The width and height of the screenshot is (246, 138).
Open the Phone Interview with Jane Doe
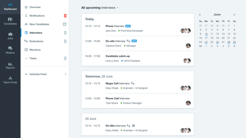[115, 26]
